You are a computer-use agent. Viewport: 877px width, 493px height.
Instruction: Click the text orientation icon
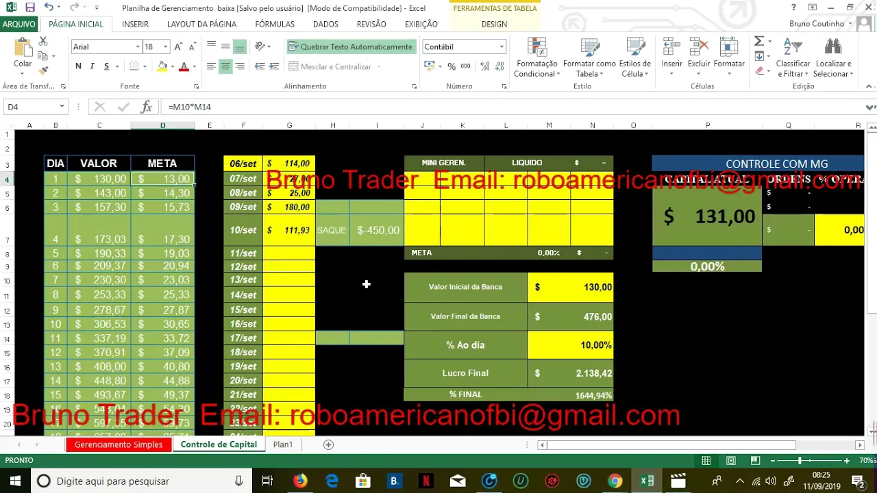pos(260,47)
